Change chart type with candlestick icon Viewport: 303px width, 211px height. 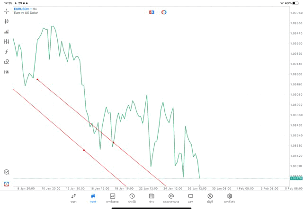coord(7,21)
